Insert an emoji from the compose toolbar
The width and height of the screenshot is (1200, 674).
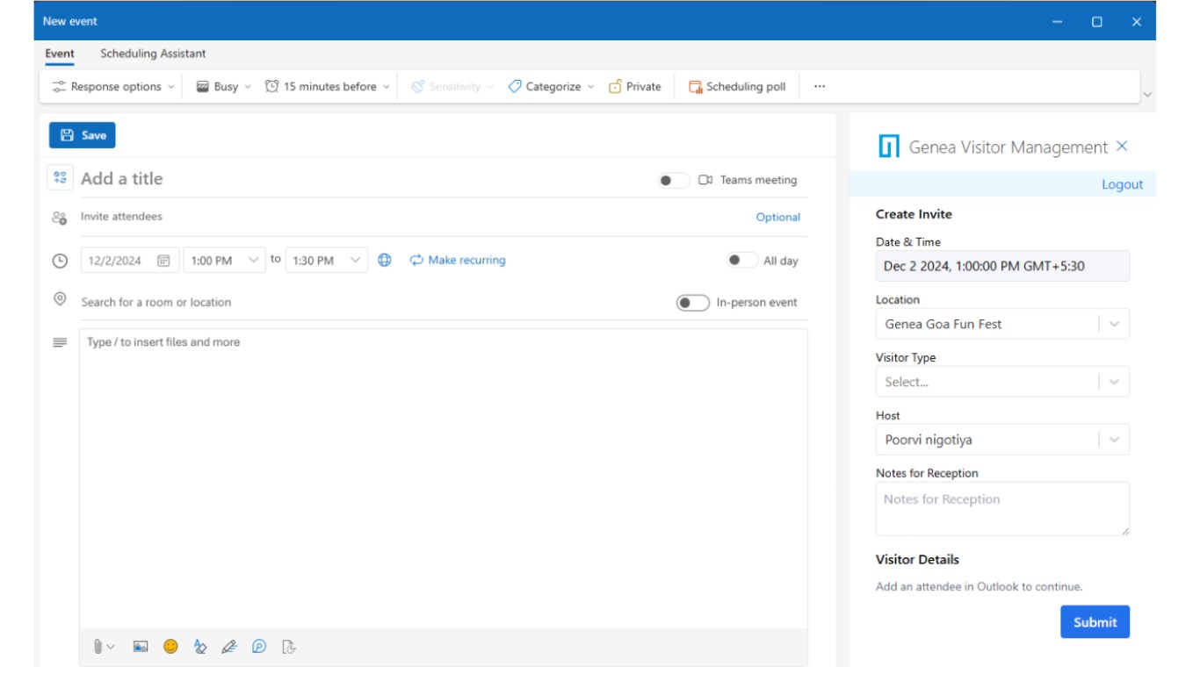[x=170, y=647]
